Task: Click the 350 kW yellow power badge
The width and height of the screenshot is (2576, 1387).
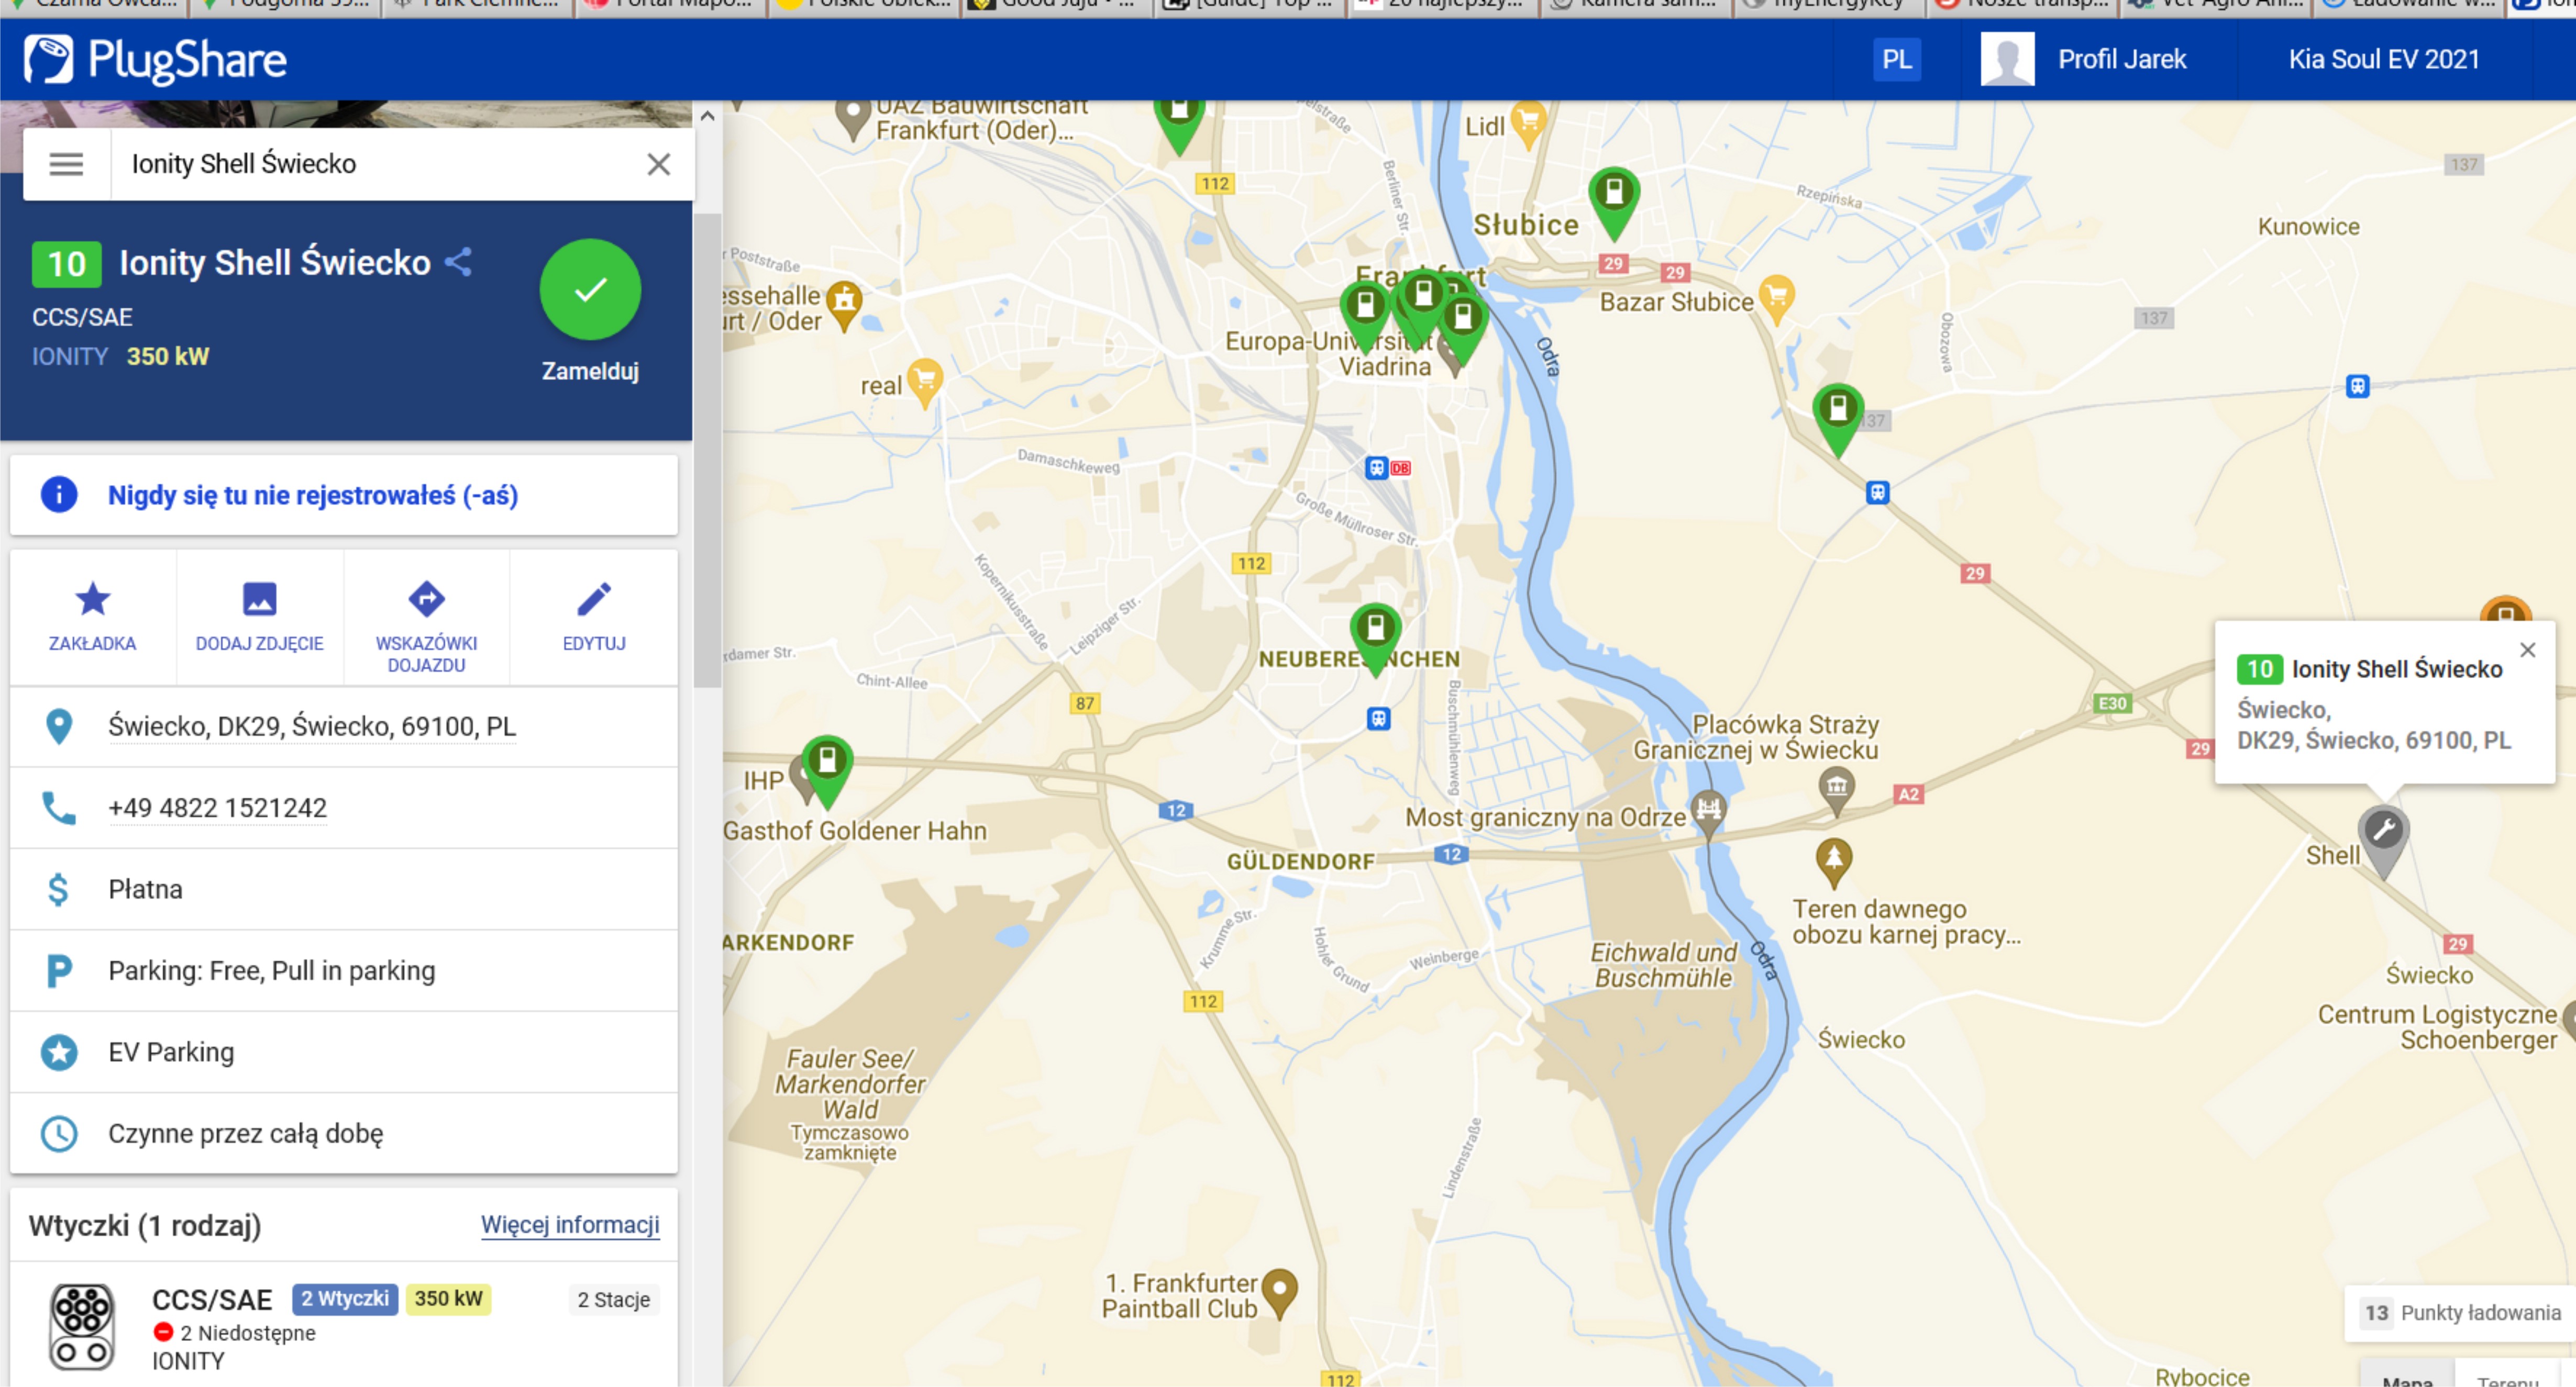Action: tap(448, 1298)
